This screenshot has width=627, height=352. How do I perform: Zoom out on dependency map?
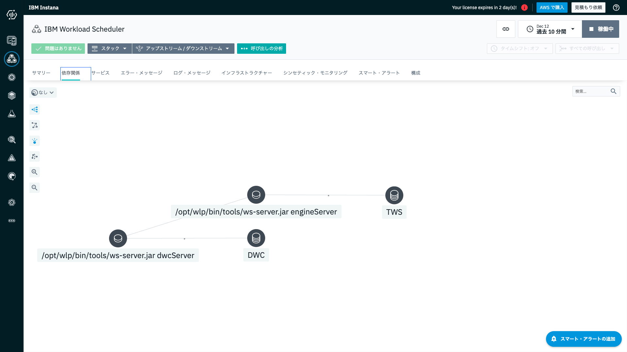(35, 188)
